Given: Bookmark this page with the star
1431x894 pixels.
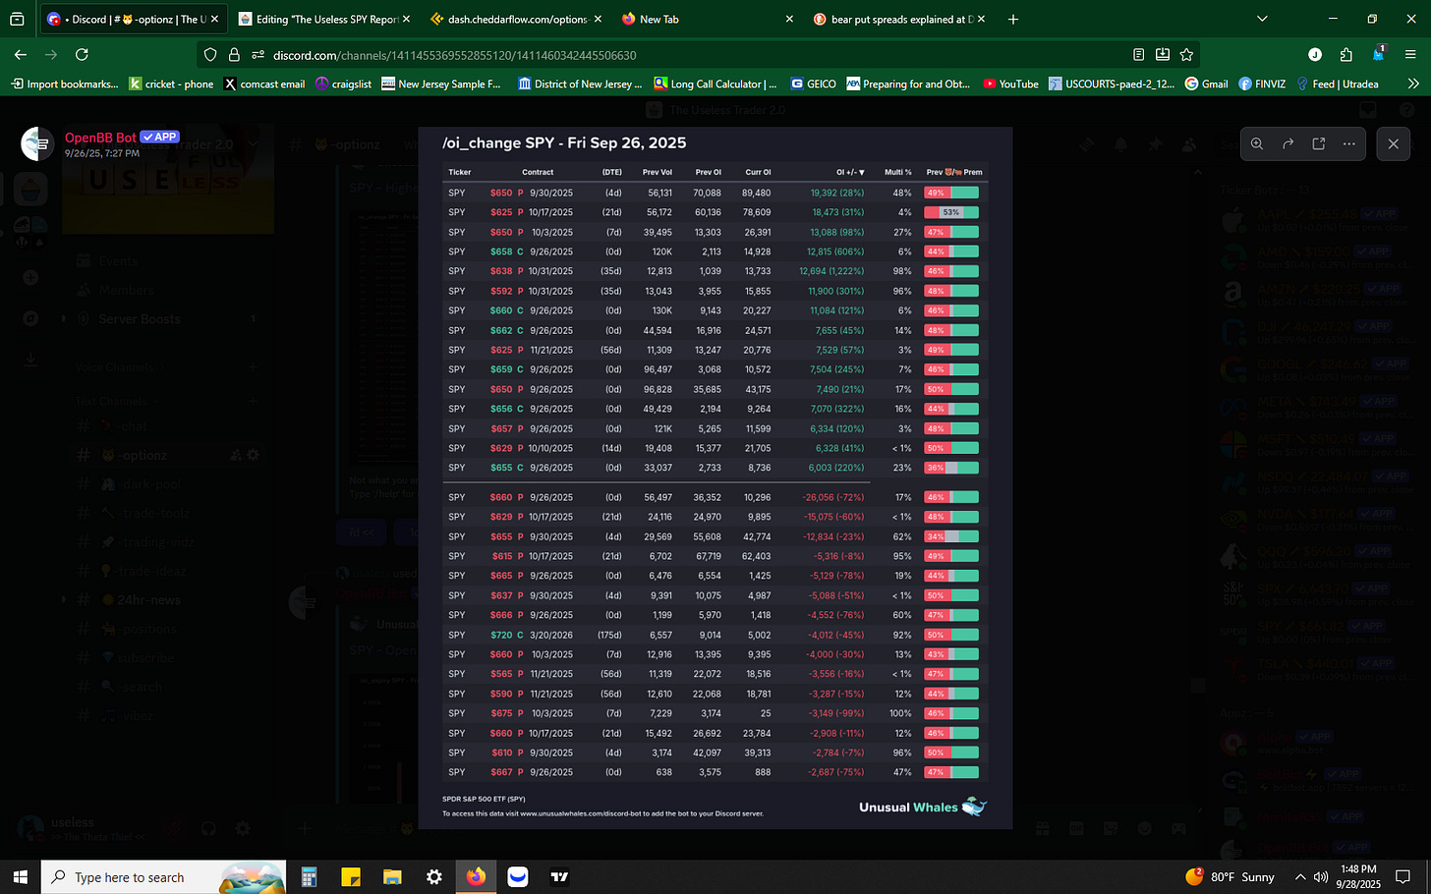Looking at the screenshot, I should coord(1186,55).
